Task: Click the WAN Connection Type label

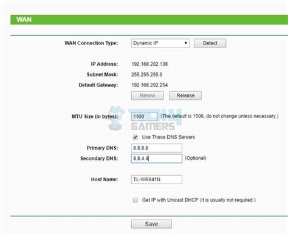Action: click(91, 43)
